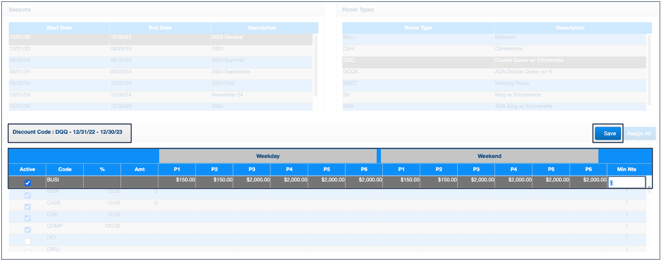Click the Room Types list scrollbar

(x=649, y=69)
